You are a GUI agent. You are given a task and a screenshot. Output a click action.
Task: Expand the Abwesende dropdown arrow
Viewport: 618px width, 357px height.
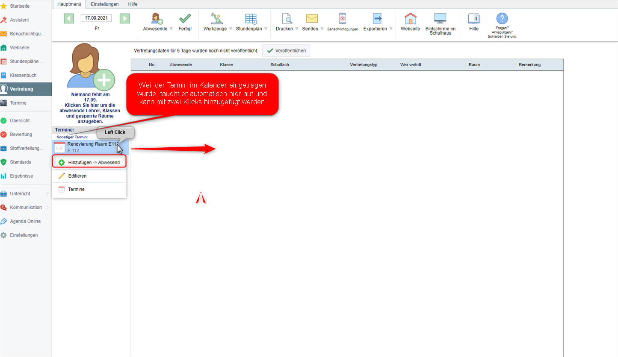(x=171, y=29)
